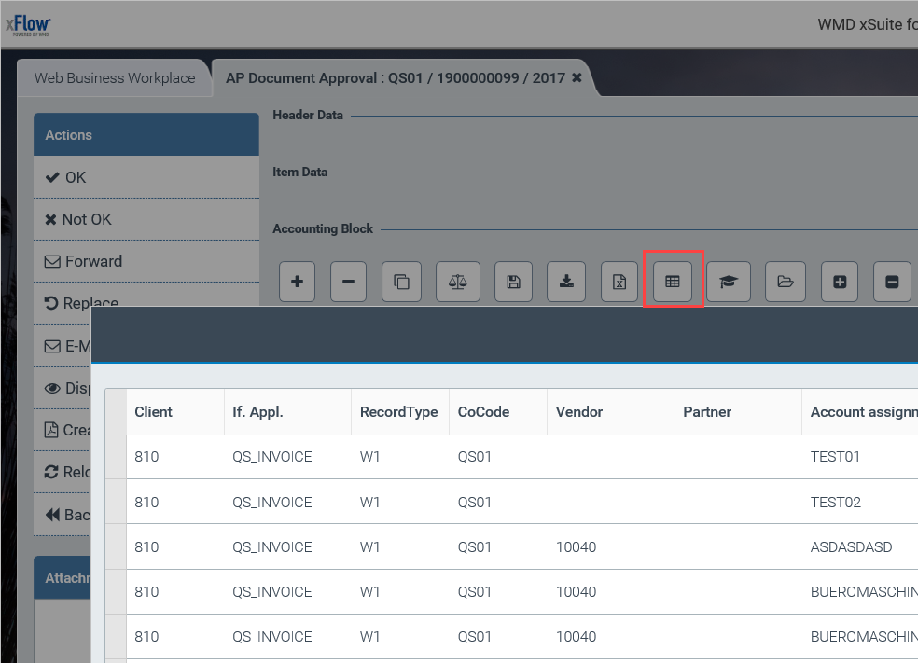The width and height of the screenshot is (918, 663).
Task: Click the graduation cap icon
Action: [x=729, y=282]
